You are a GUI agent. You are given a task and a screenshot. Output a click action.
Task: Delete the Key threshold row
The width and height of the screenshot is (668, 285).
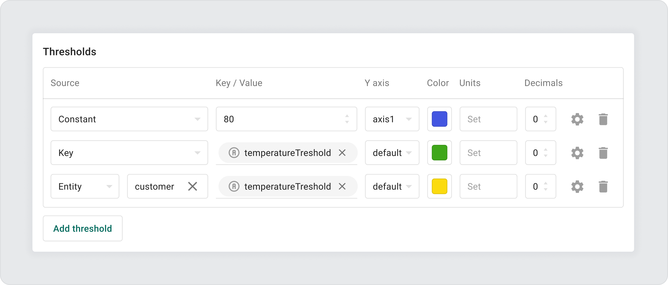click(603, 153)
